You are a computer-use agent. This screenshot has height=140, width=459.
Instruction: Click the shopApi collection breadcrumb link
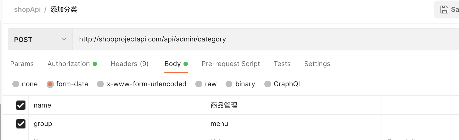coord(27,10)
